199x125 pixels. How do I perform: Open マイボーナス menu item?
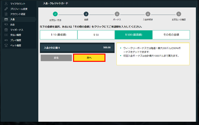pos(17,30)
